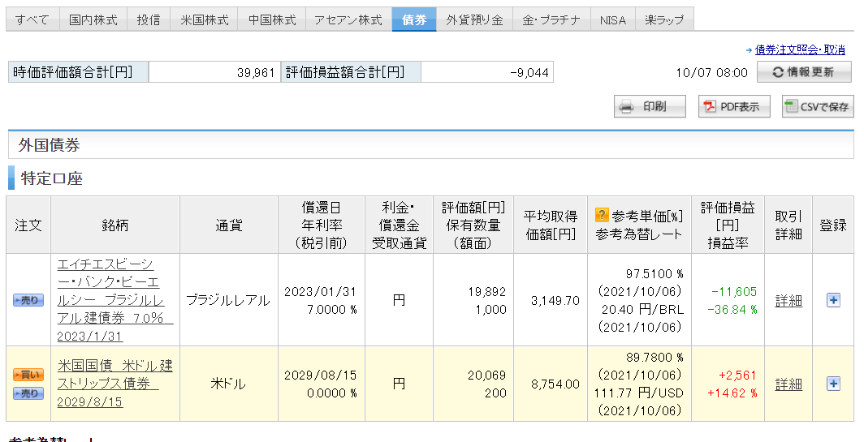Click loss rate -36.84 %

tap(732, 309)
